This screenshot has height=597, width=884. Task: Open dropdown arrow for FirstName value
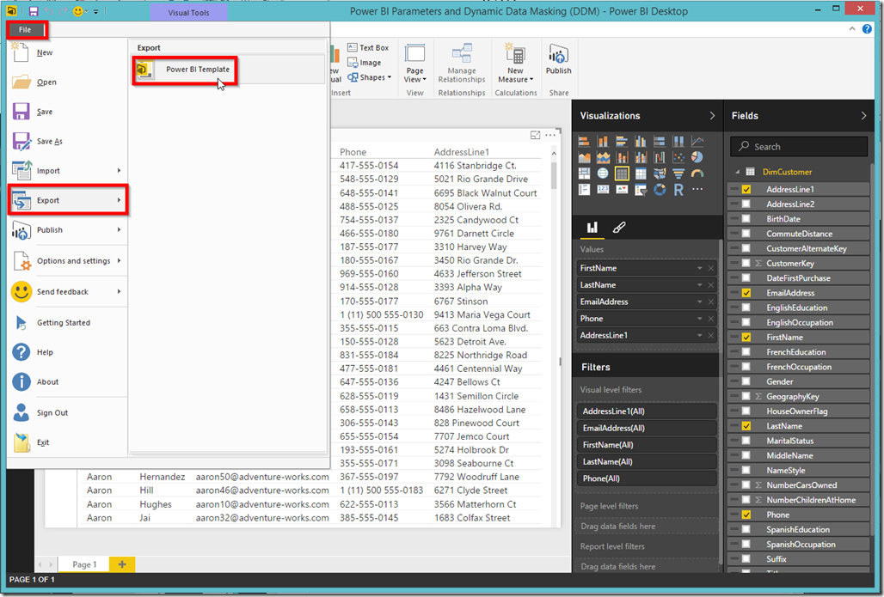coord(700,269)
